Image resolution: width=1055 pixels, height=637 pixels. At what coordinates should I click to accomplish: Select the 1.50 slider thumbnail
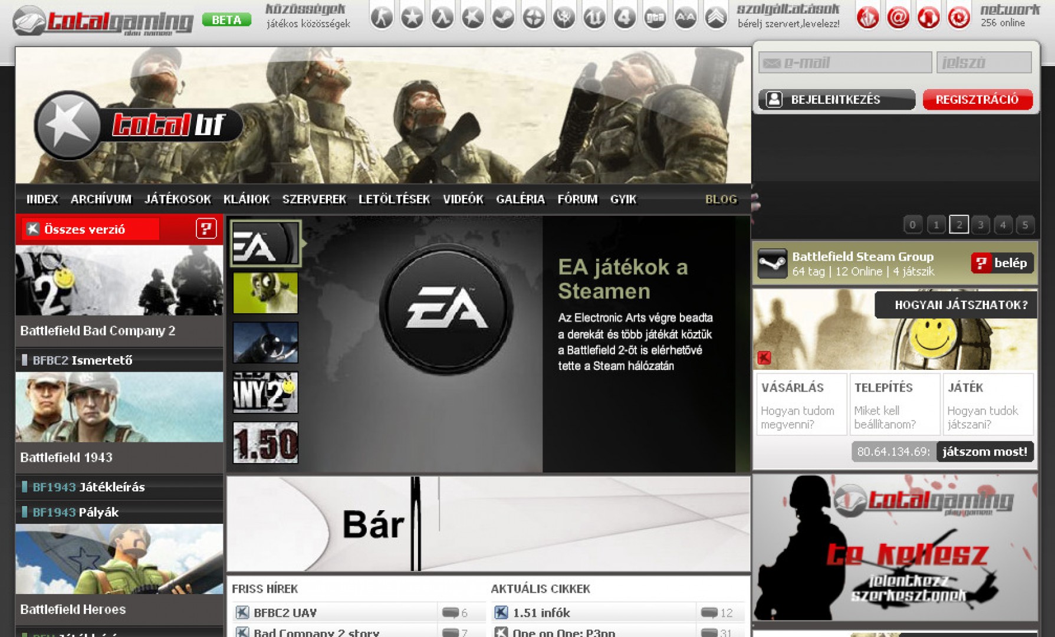click(x=265, y=442)
